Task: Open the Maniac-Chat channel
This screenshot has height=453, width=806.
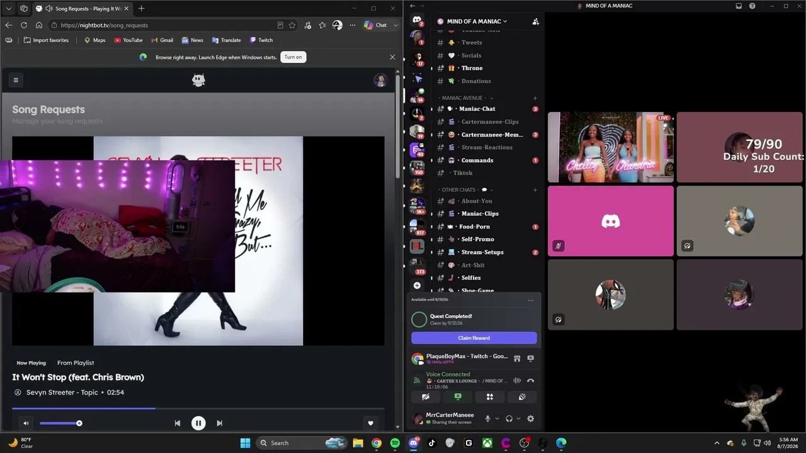Action: (x=487, y=109)
